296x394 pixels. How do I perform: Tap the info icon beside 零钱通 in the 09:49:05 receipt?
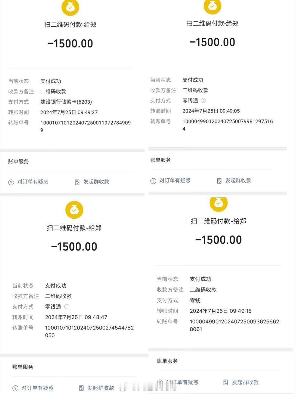[203, 101]
